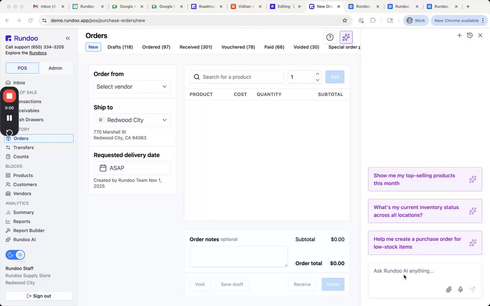Open the ASAP delivery date picker
This screenshot has height=306, width=490.
coord(132,168)
